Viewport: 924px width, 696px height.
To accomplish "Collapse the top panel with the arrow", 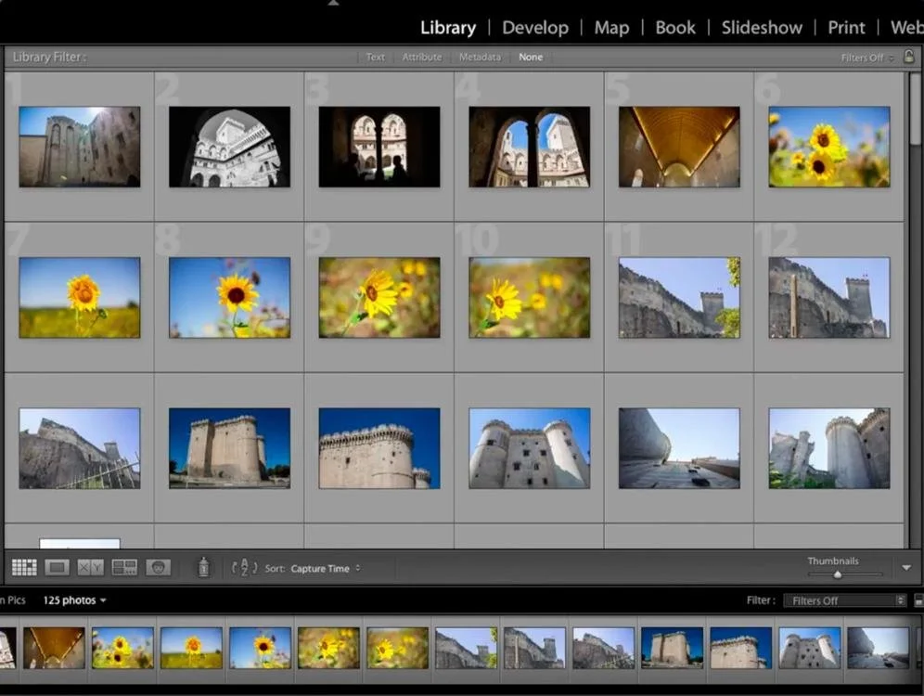I will pos(333,3).
